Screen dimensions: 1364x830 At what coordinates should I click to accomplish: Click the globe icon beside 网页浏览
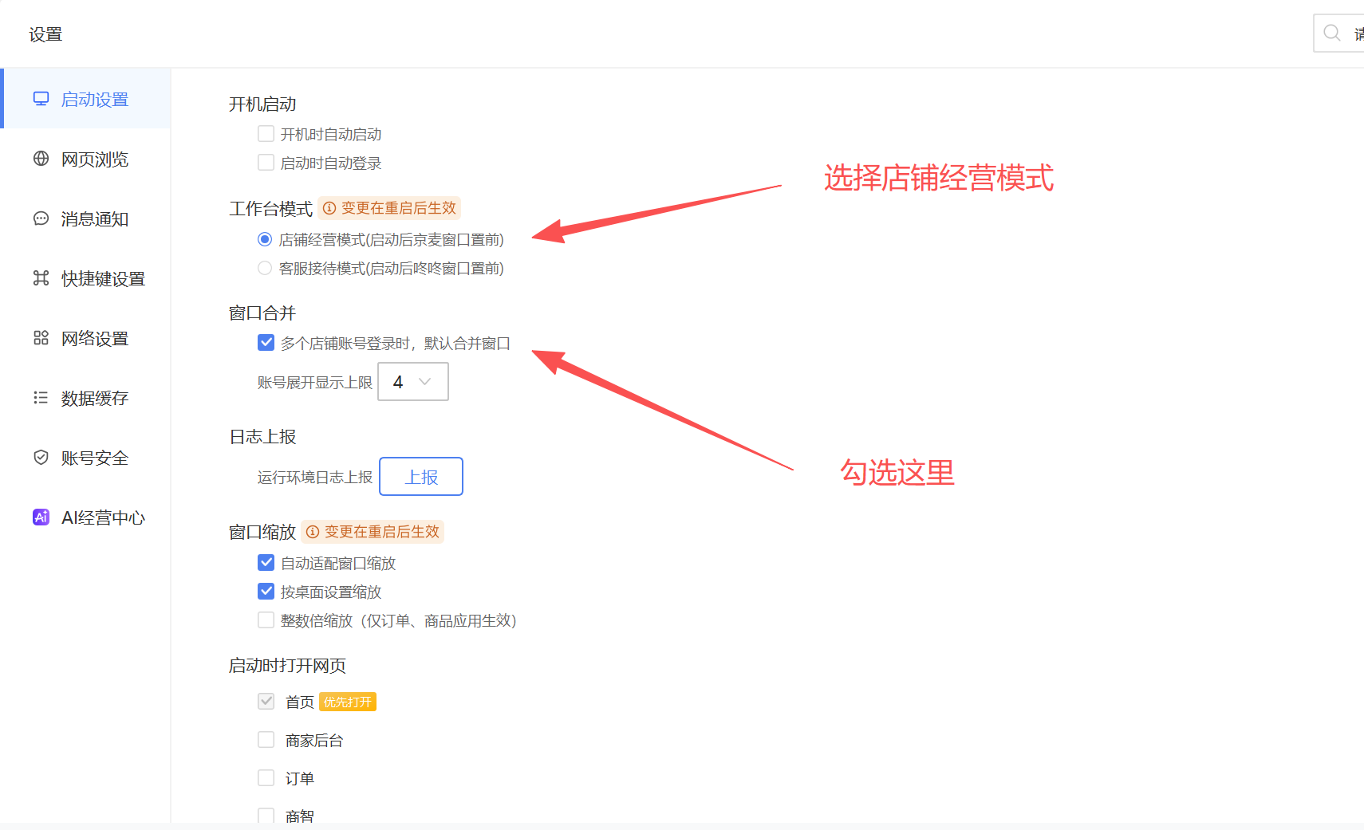pyautogui.click(x=41, y=159)
